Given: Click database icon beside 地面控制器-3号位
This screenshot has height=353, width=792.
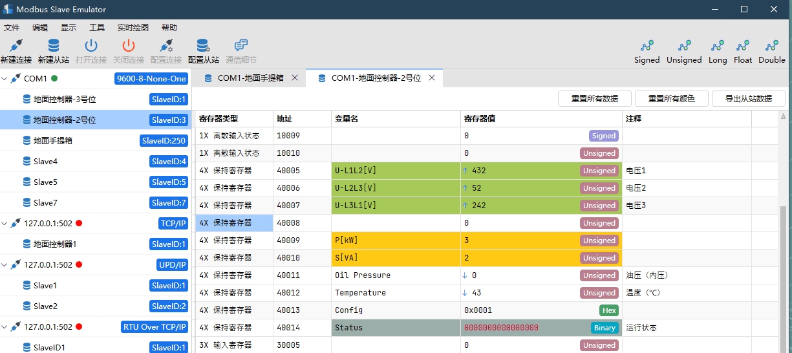Looking at the screenshot, I should click(27, 99).
